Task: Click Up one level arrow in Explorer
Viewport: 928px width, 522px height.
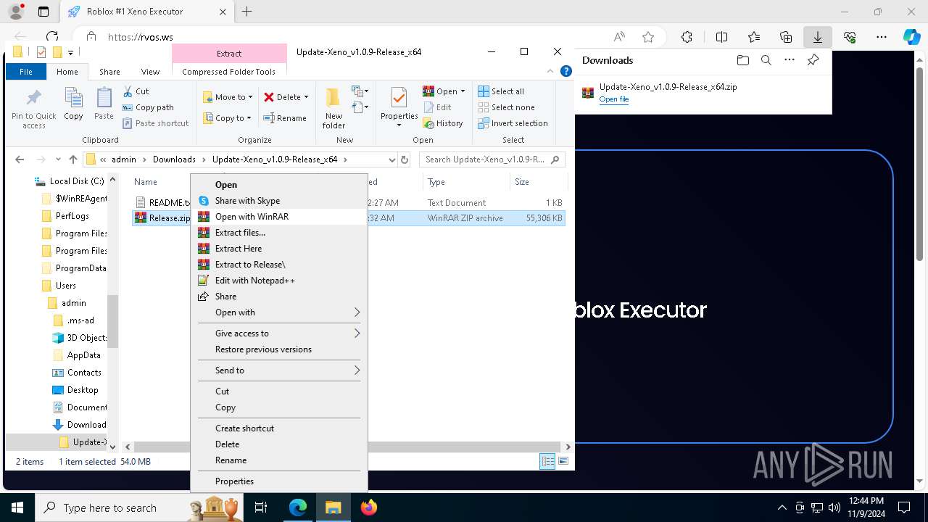Action: (72, 159)
